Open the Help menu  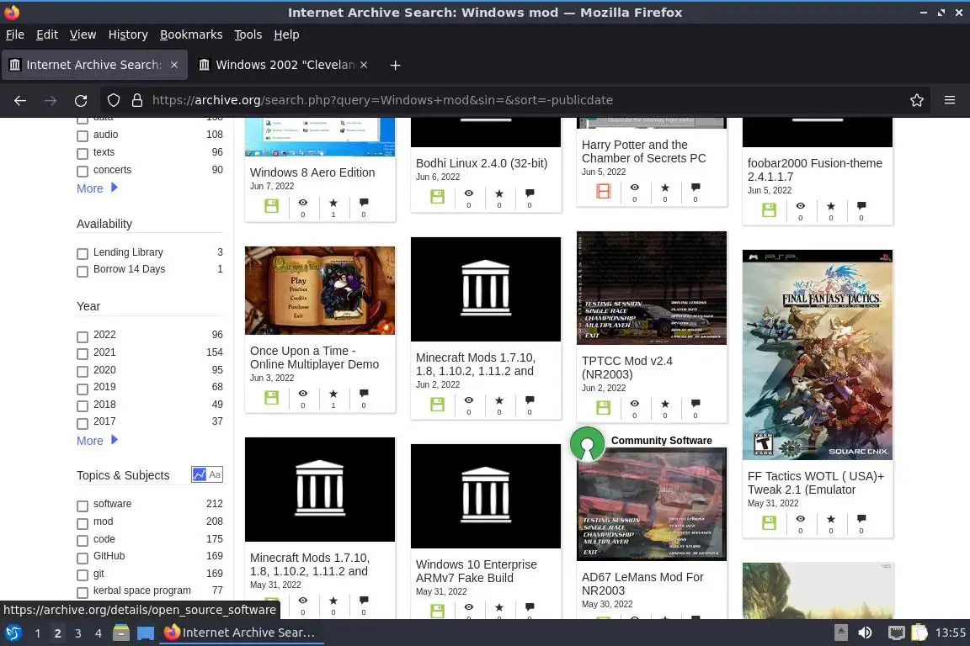pyautogui.click(x=286, y=34)
